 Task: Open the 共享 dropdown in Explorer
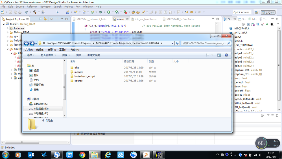click(66, 55)
